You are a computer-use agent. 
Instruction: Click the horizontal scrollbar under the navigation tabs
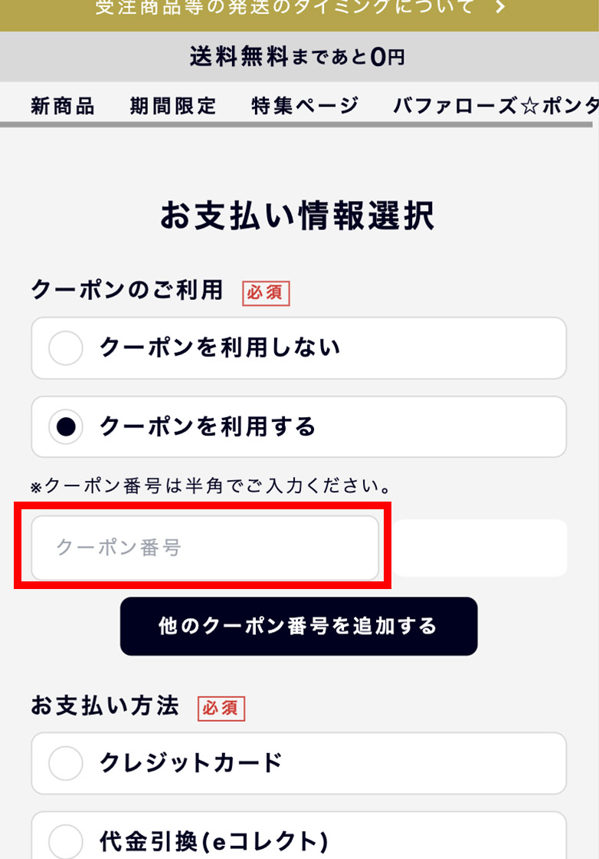pos(296,124)
